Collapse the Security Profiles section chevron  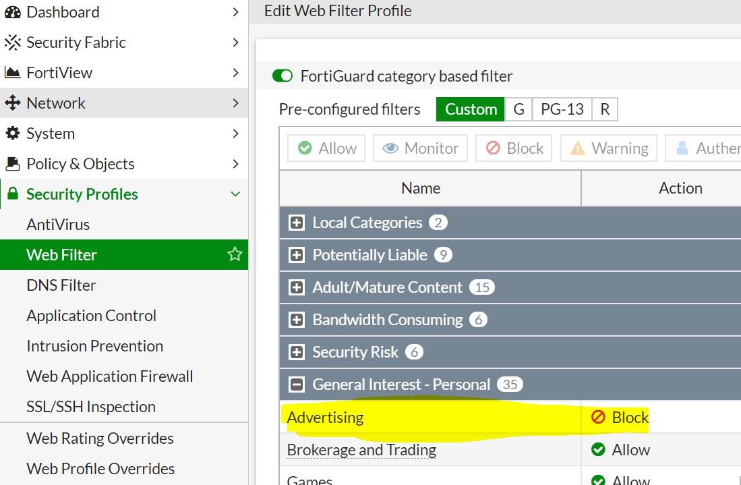click(235, 194)
